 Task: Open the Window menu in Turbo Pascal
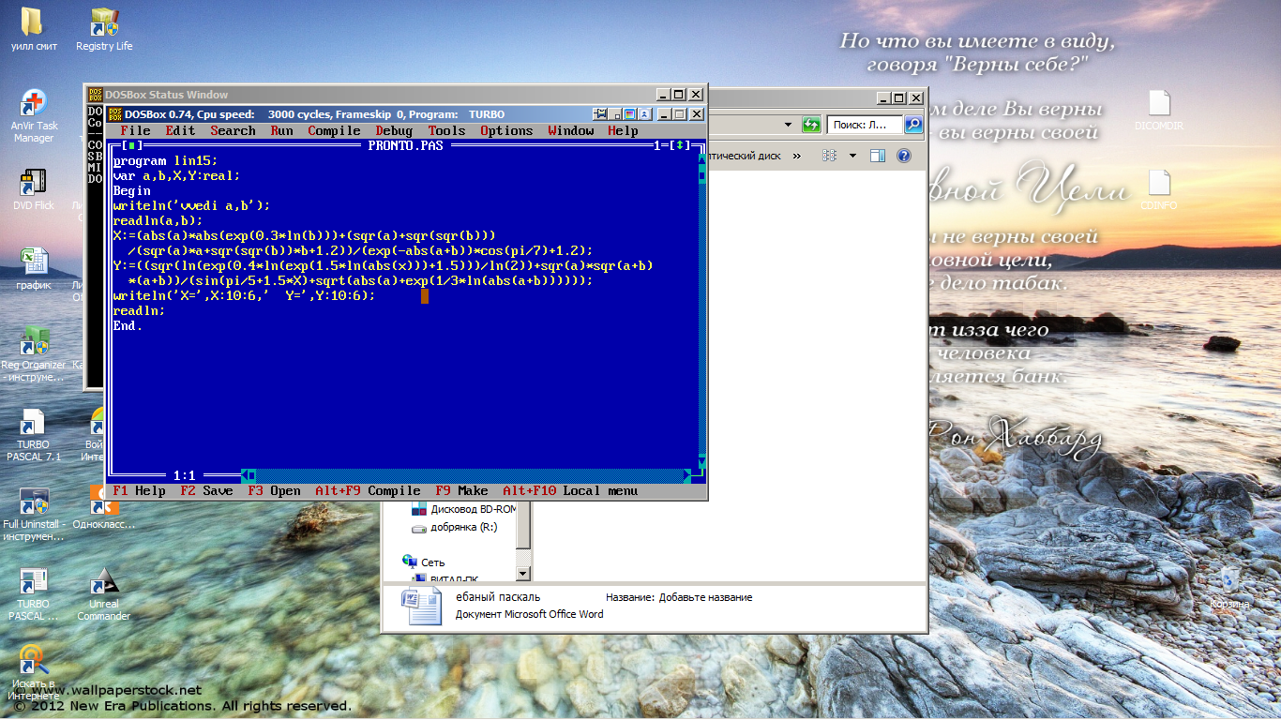(571, 131)
